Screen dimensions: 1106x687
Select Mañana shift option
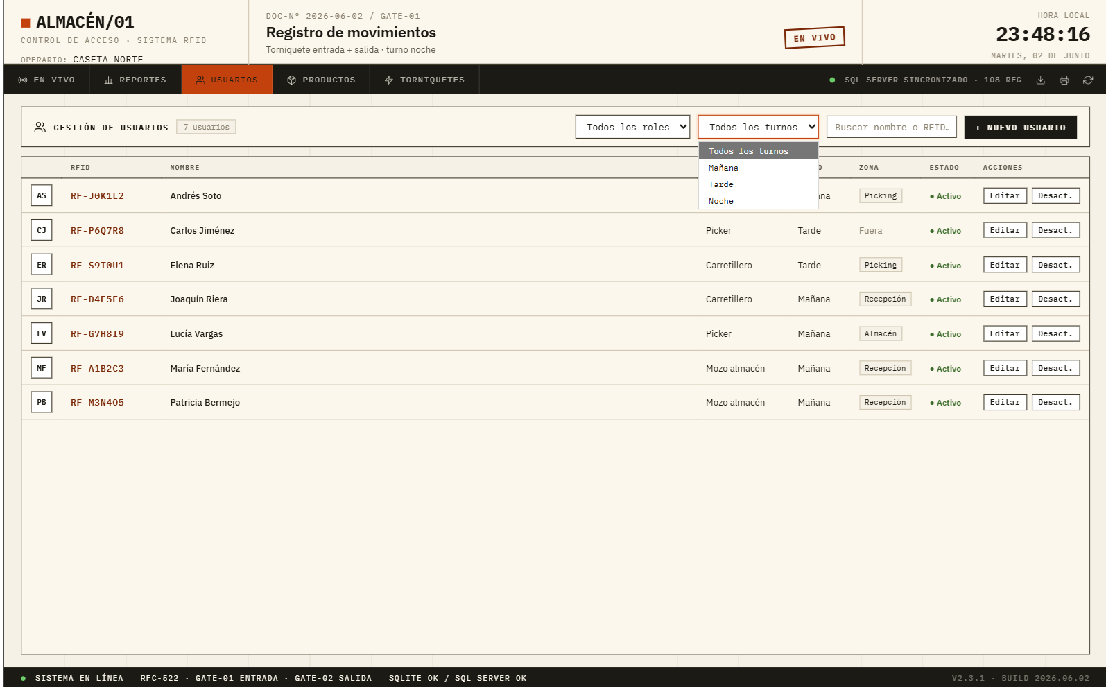(x=759, y=168)
